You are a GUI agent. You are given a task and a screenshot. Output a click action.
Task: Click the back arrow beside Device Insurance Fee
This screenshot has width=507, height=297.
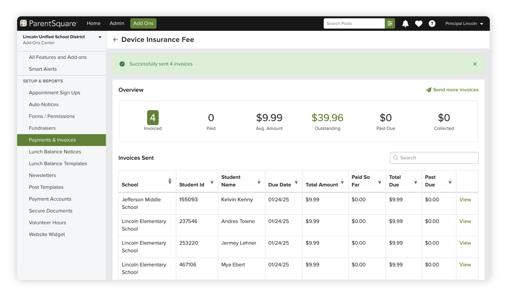[116, 39]
